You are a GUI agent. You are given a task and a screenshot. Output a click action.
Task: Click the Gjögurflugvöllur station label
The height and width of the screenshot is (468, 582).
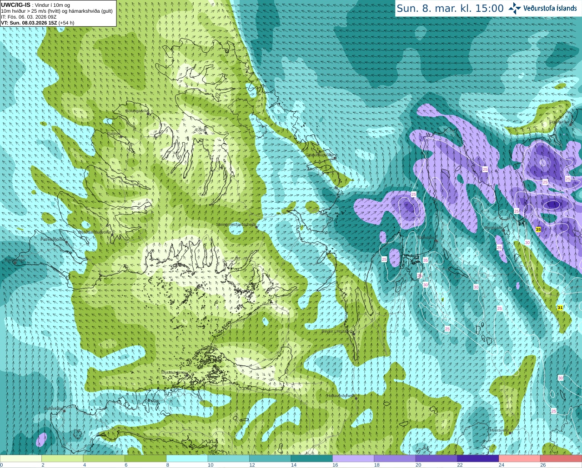pos(320,155)
